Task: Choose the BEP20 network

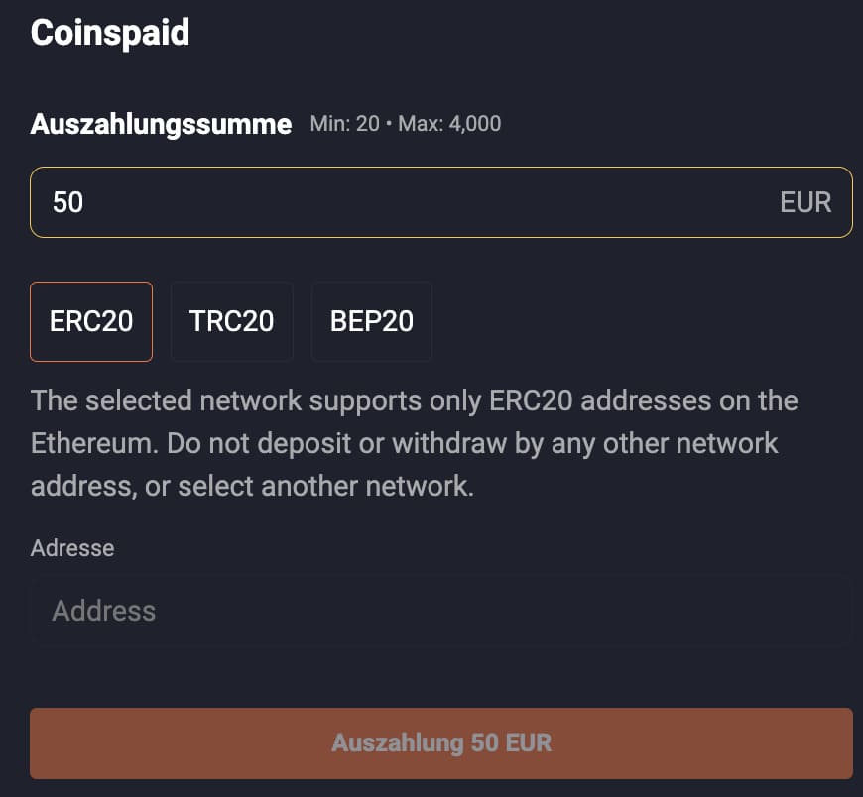Action: (x=372, y=321)
